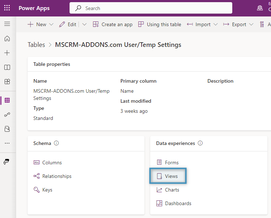Viewport: 271px width, 218px height.
Task: Expand the Export dropdown chevron
Action: (x=251, y=24)
